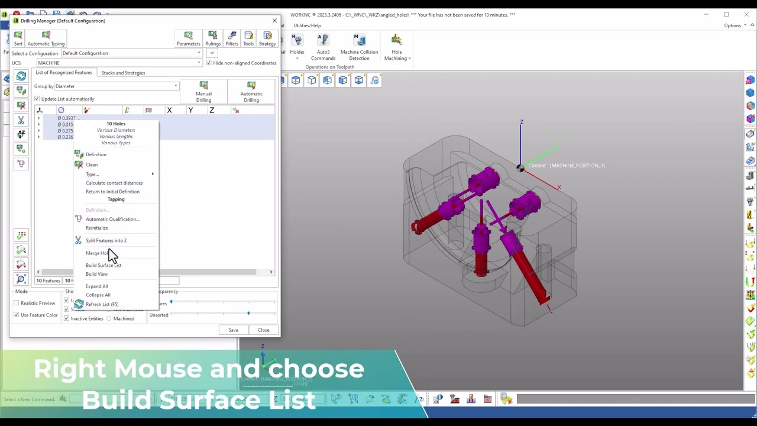757x426 pixels.
Task: Switch to Stacks and Strategies tab
Action: (x=123, y=73)
